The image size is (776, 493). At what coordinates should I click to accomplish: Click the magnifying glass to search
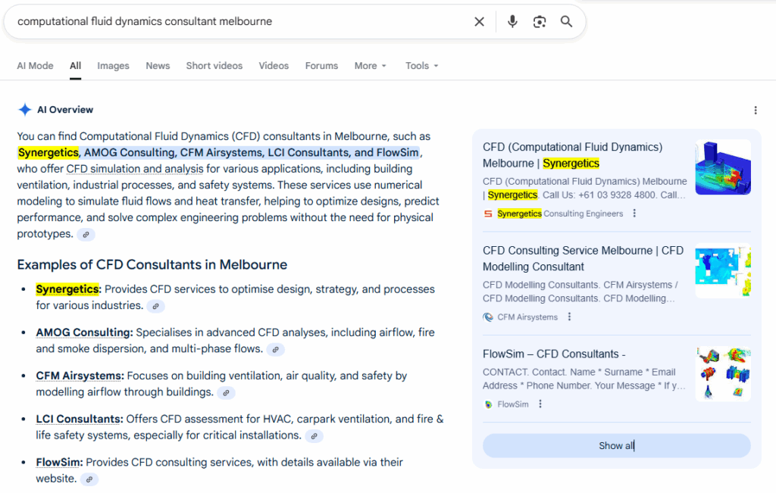[566, 21]
